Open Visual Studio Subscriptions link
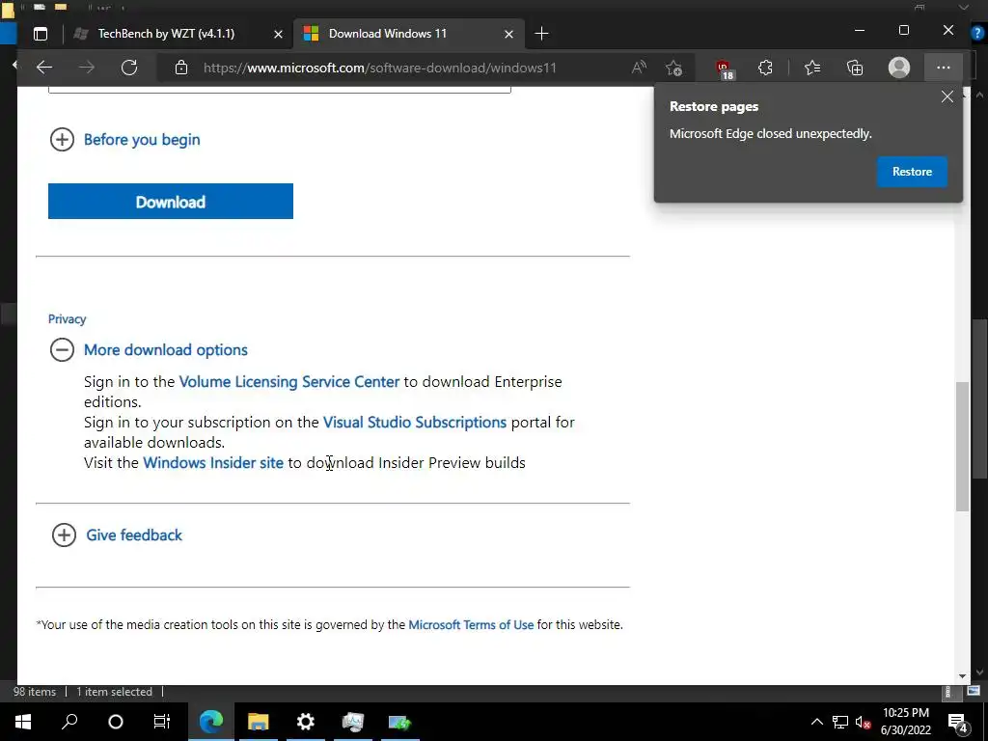 (x=415, y=423)
